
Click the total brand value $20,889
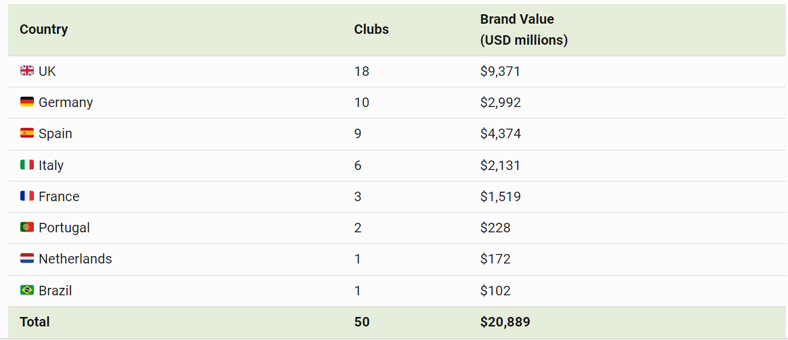pos(505,322)
